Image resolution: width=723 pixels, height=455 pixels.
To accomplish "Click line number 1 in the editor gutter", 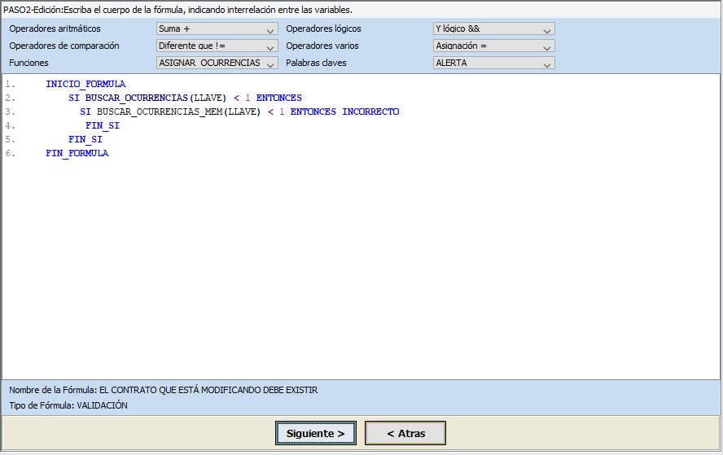I will 10,84.
